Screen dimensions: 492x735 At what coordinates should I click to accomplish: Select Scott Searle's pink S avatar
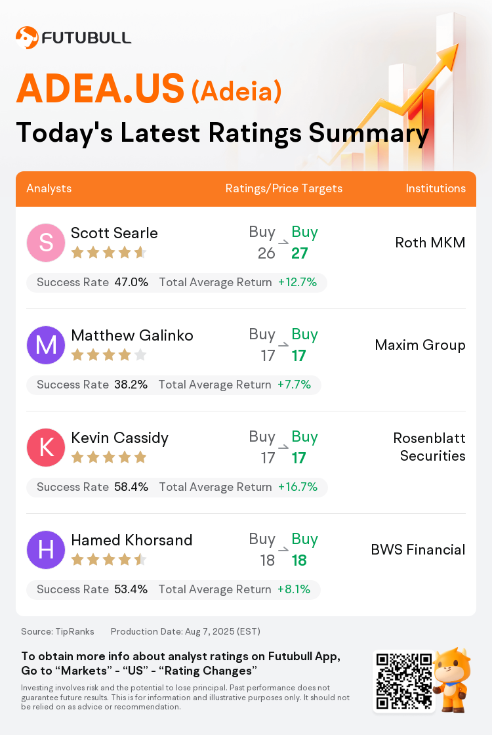(x=46, y=243)
